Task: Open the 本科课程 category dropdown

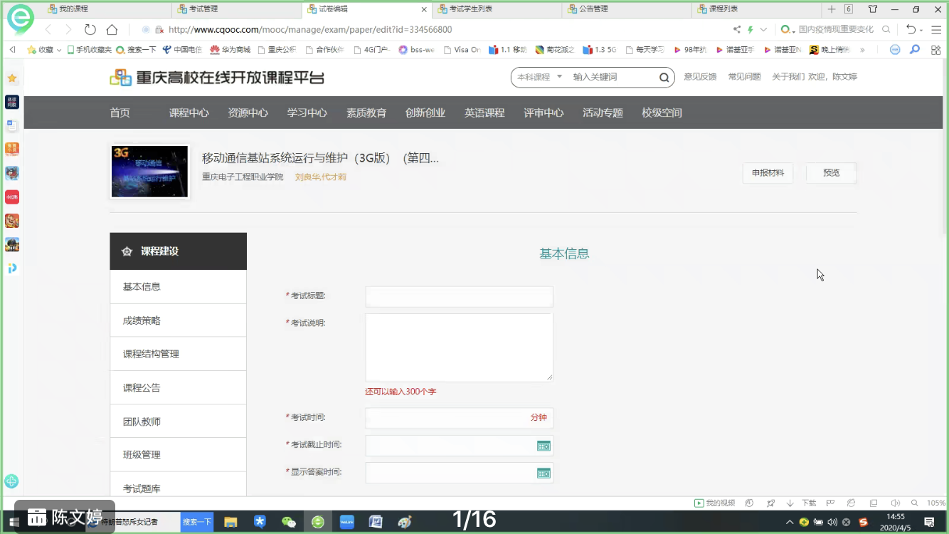Action: (539, 77)
